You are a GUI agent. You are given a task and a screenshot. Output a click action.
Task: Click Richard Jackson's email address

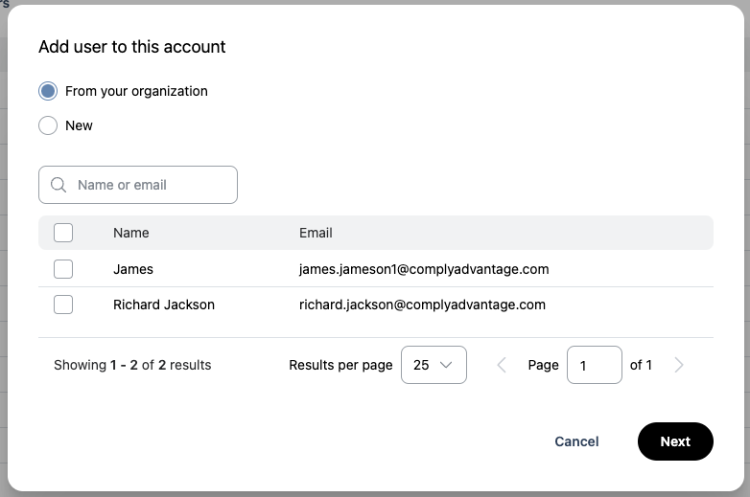coord(422,305)
